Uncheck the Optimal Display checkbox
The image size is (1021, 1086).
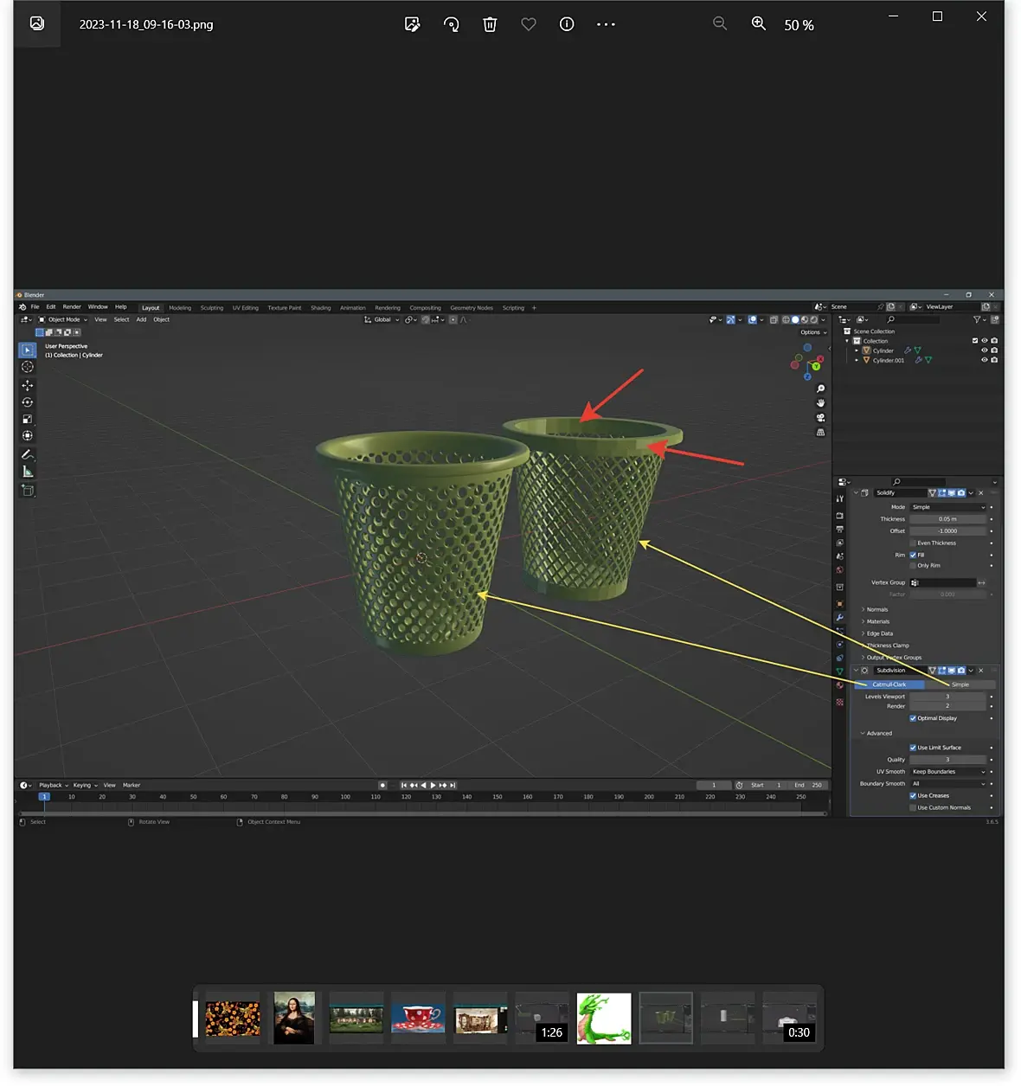pos(913,718)
